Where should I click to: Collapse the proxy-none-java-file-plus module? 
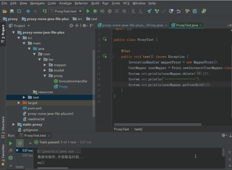pyautogui.click(x=13, y=32)
